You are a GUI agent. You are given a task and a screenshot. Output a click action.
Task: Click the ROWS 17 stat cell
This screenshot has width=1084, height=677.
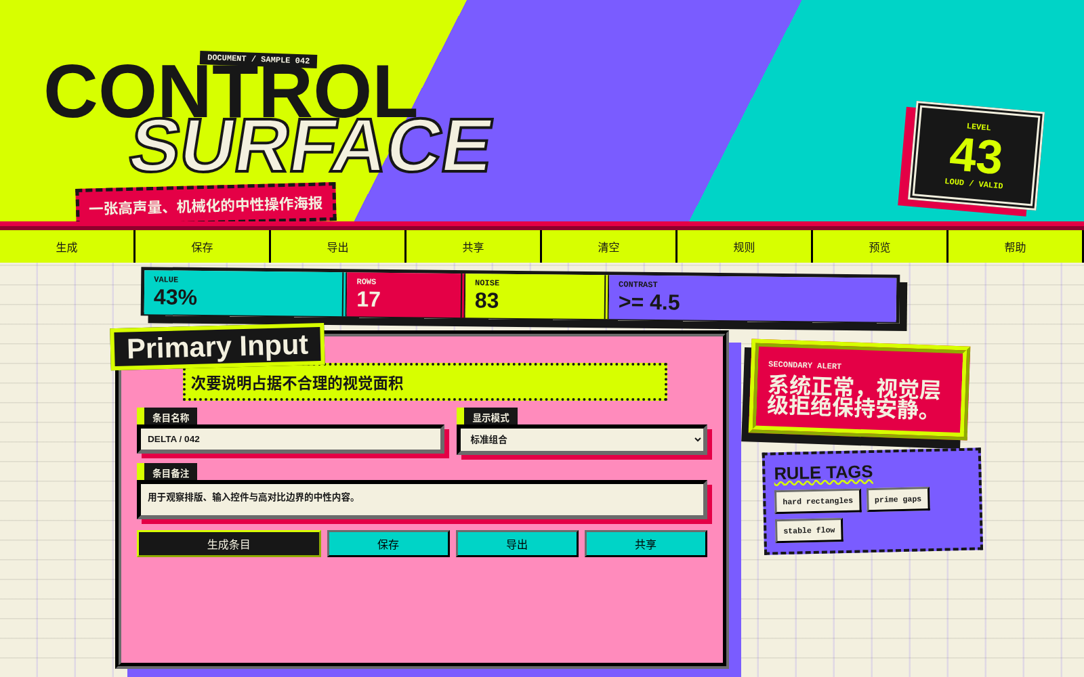tap(404, 295)
